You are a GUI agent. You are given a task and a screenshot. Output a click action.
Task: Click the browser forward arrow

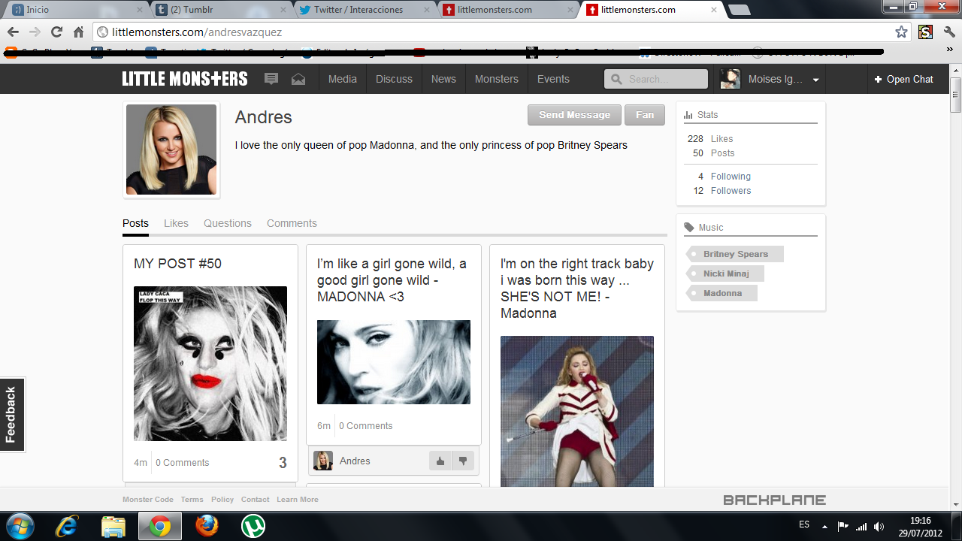[35, 32]
